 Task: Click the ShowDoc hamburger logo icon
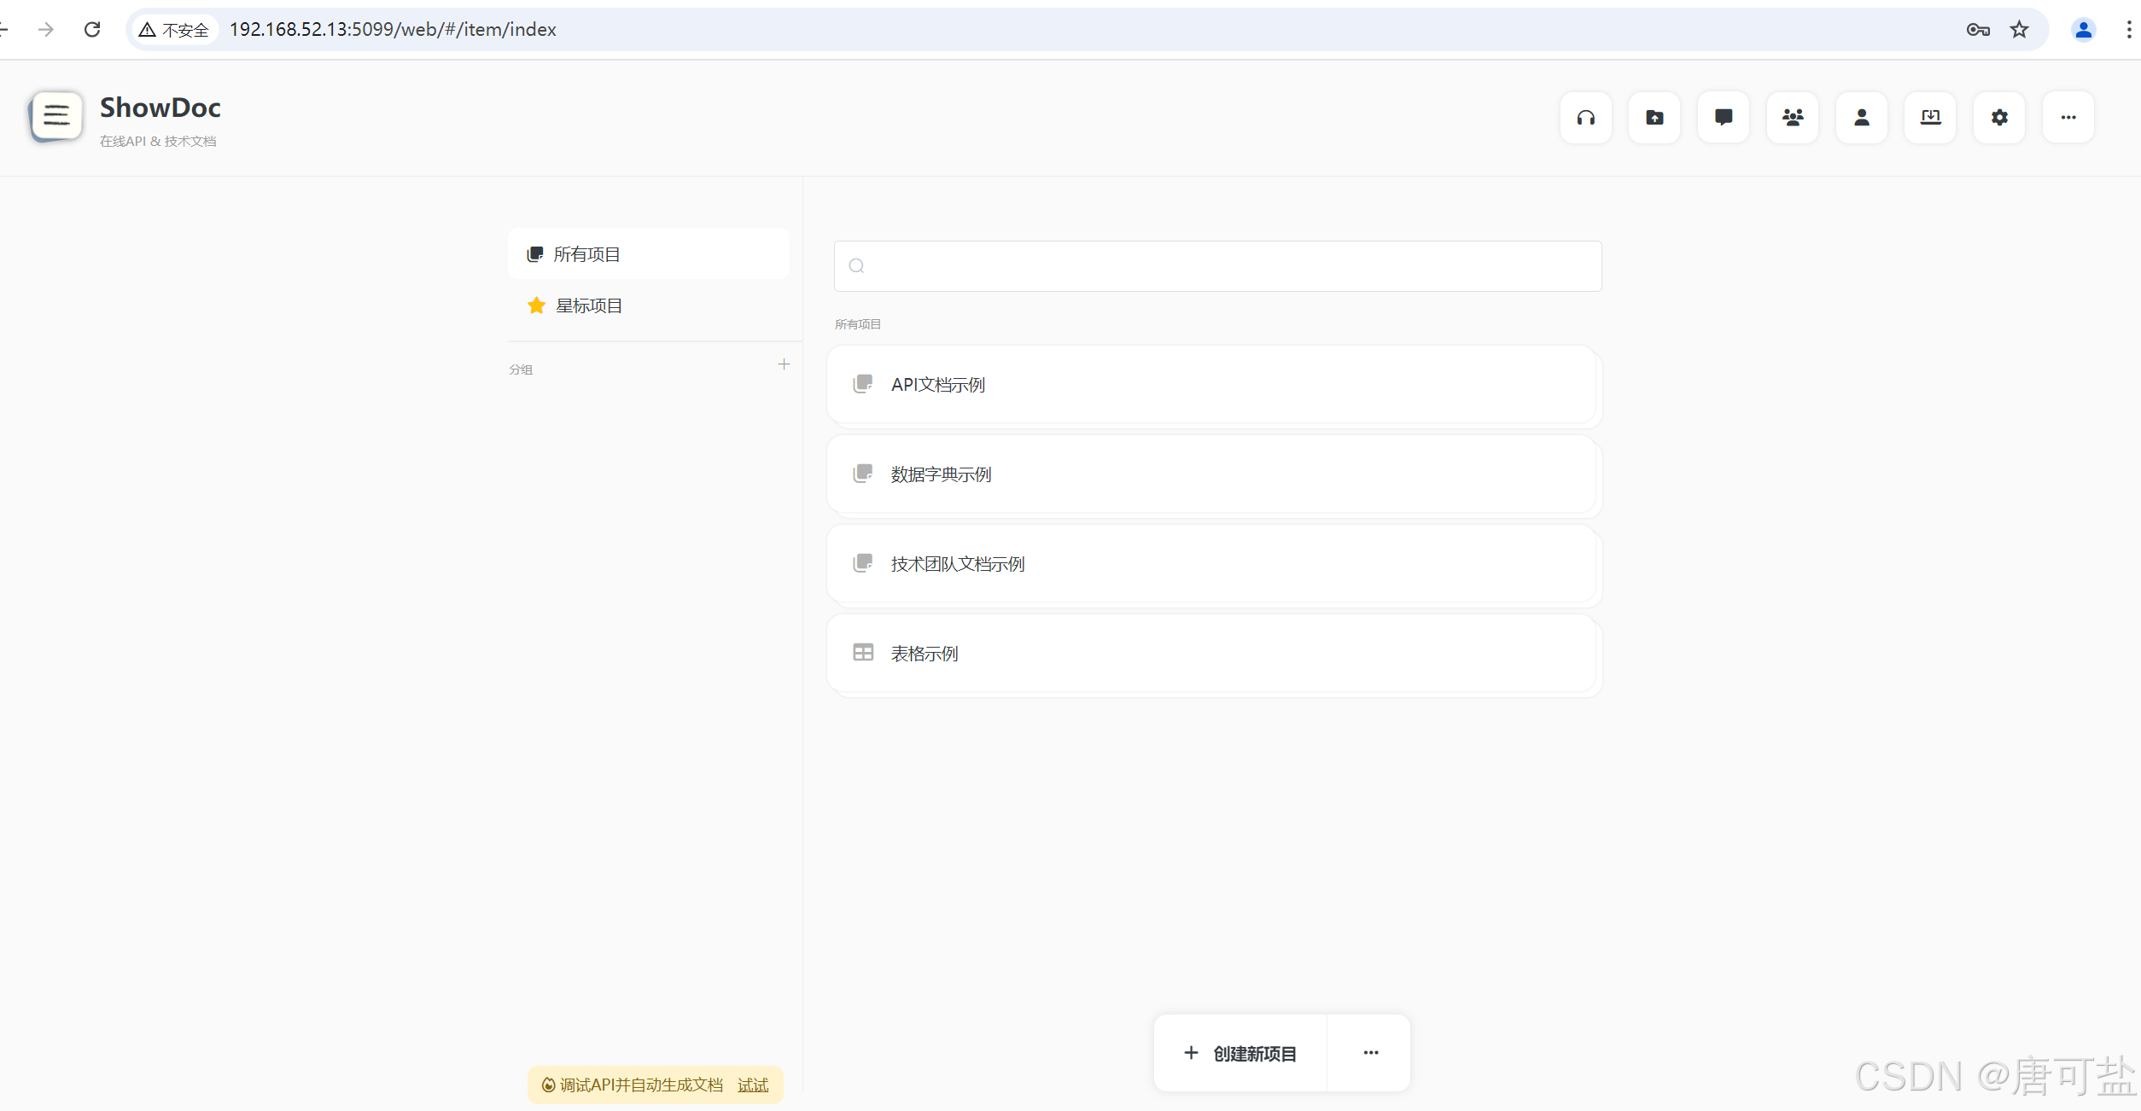56,116
